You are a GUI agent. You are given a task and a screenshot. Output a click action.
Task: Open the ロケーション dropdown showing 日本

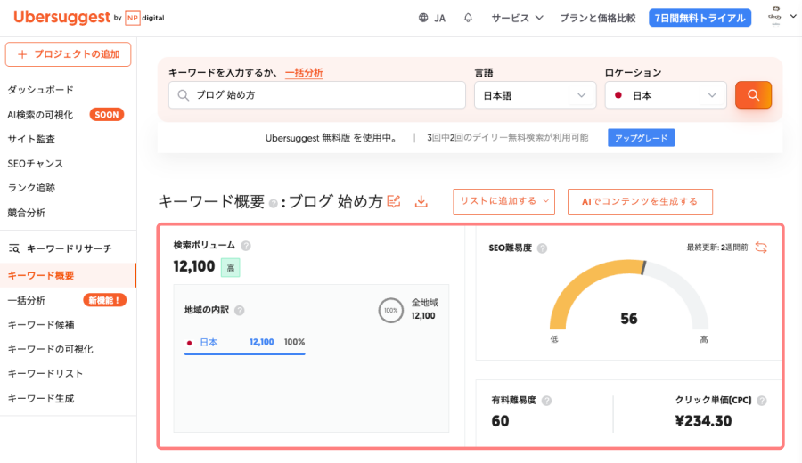pos(666,95)
